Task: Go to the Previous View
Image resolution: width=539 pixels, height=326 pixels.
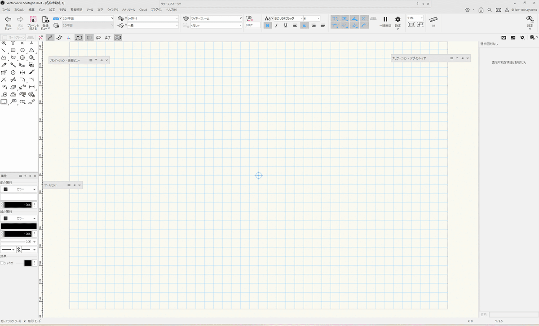Action: click(x=8, y=22)
